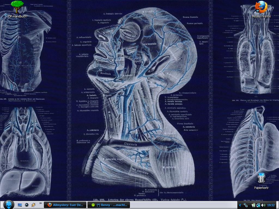279x209 pixels.
Task: Click the taskbar clock showing 19:32
Action: (x=271, y=205)
